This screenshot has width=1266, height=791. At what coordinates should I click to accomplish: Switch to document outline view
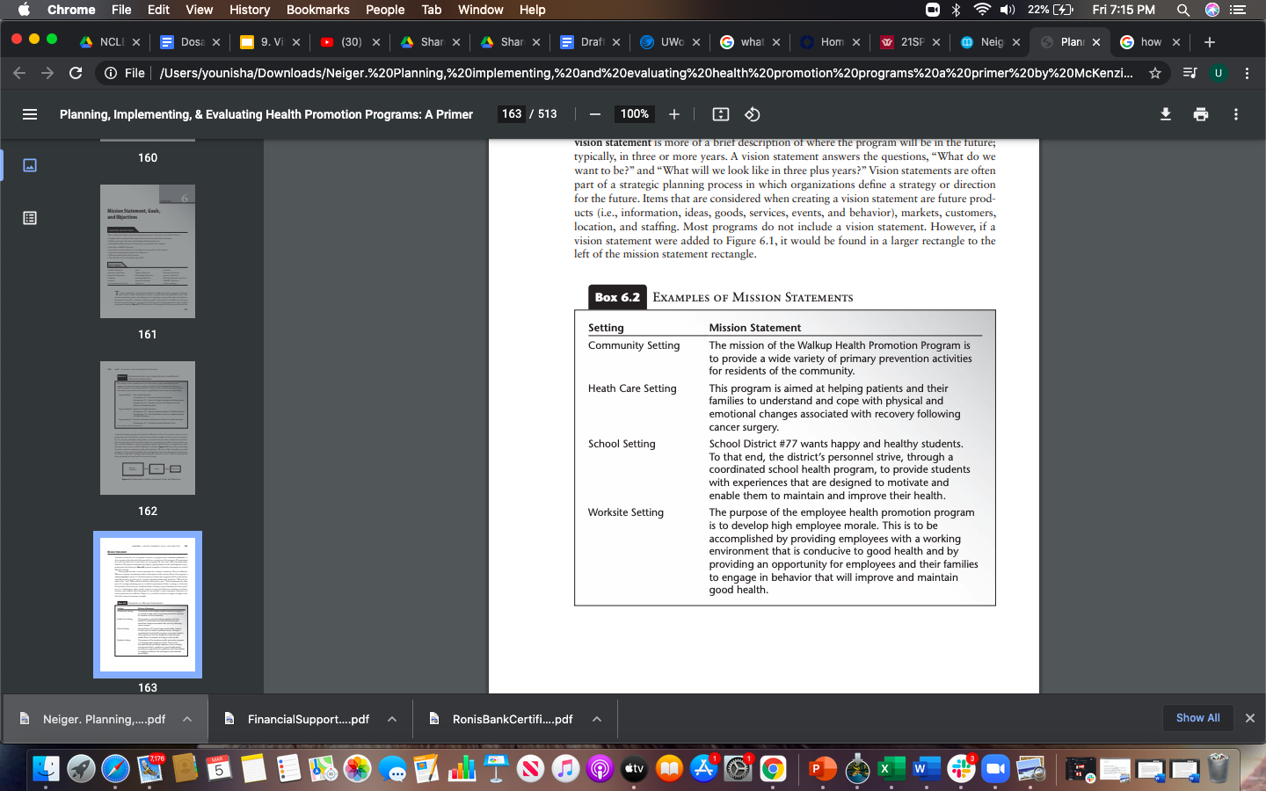(x=30, y=218)
